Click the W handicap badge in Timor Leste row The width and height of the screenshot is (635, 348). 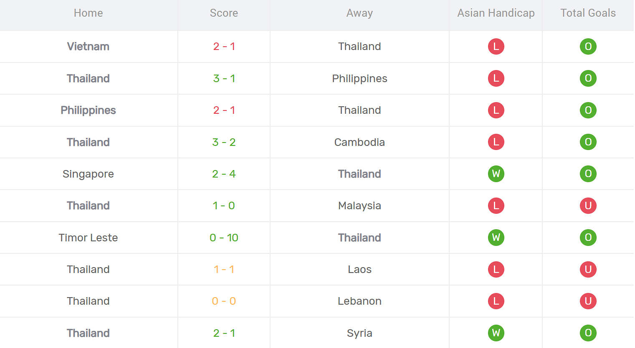(496, 238)
